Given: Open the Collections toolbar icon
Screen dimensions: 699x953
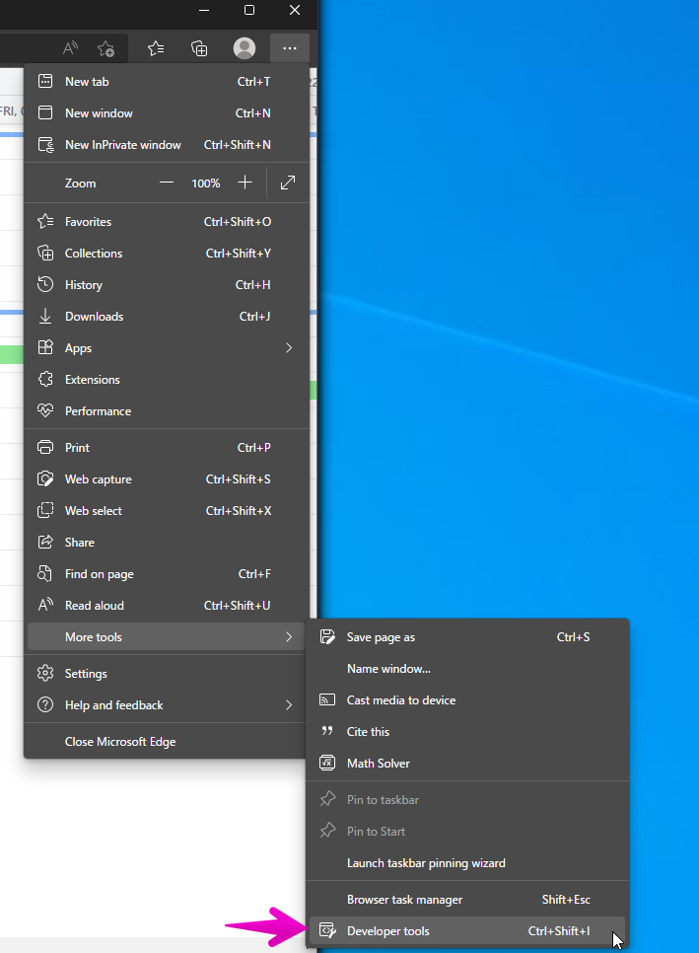Looking at the screenshot, I should coord(199,48).
